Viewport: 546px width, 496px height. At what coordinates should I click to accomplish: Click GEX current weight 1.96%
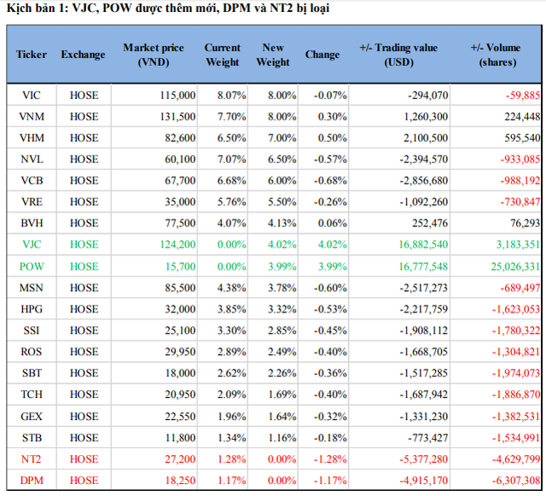pos(231,417)
